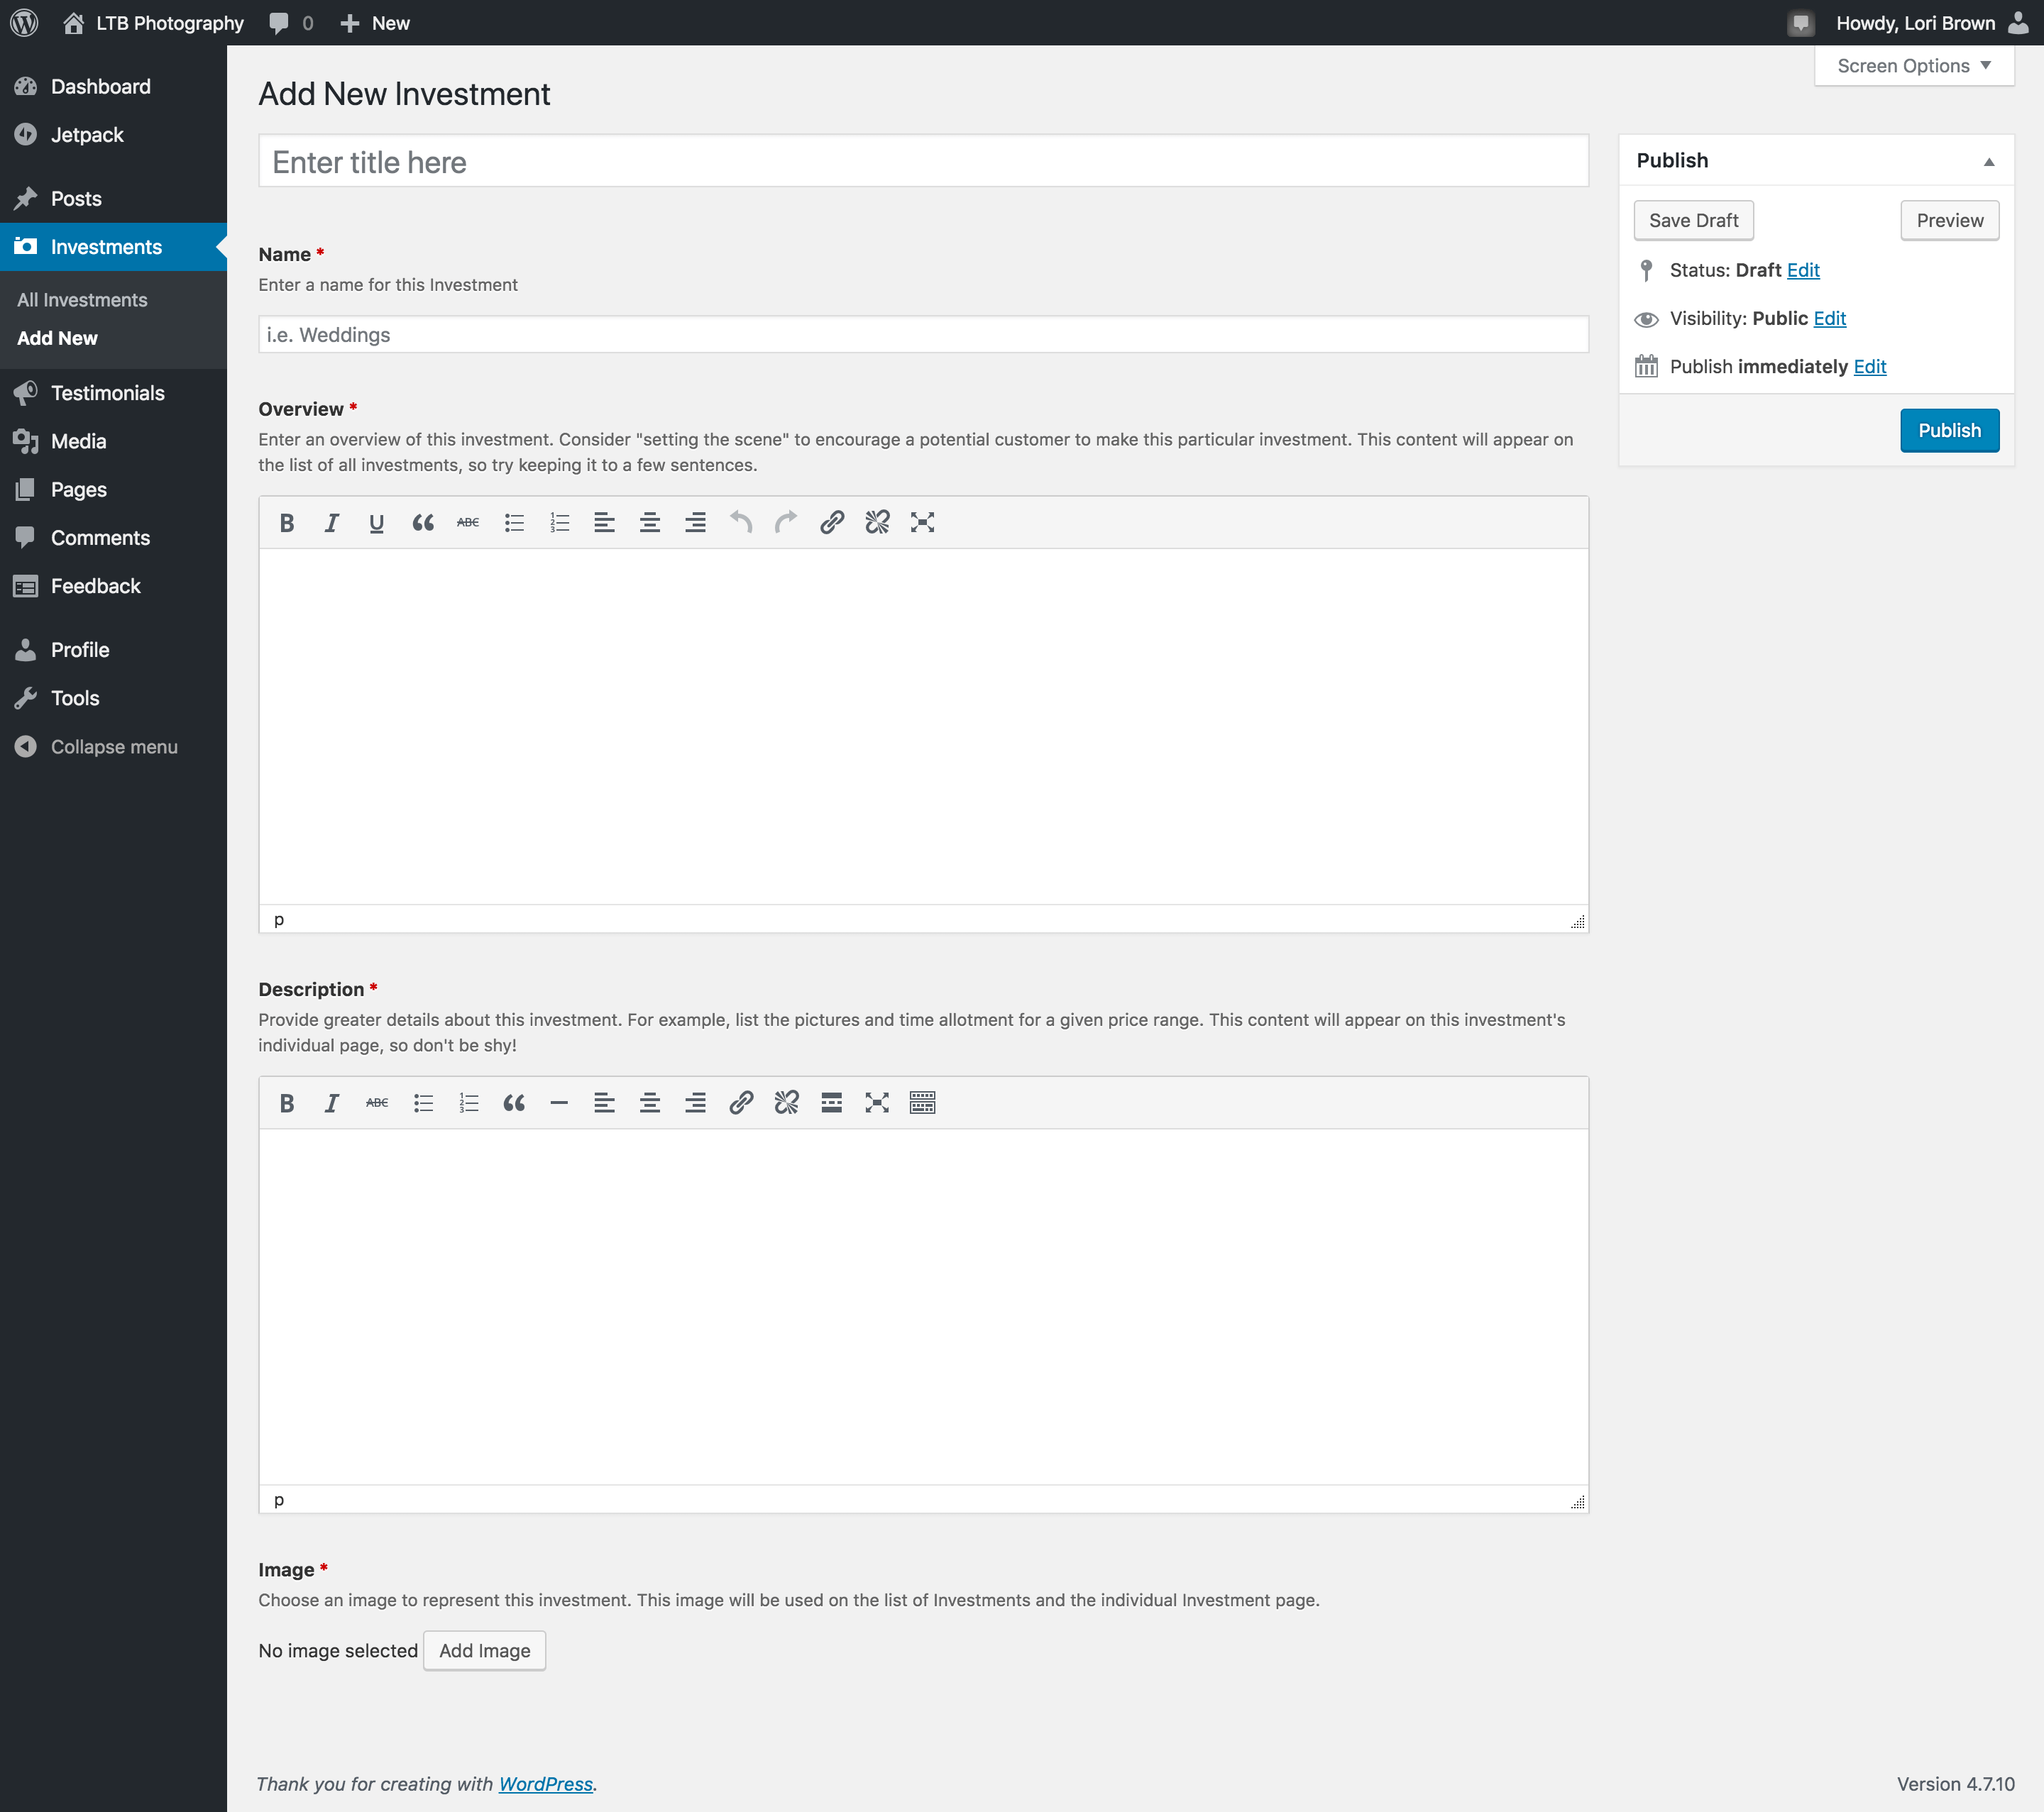Insert bulleted list in Overview editor
The height and width of the screenshot is (1812, 2044).
coord(514,523)
